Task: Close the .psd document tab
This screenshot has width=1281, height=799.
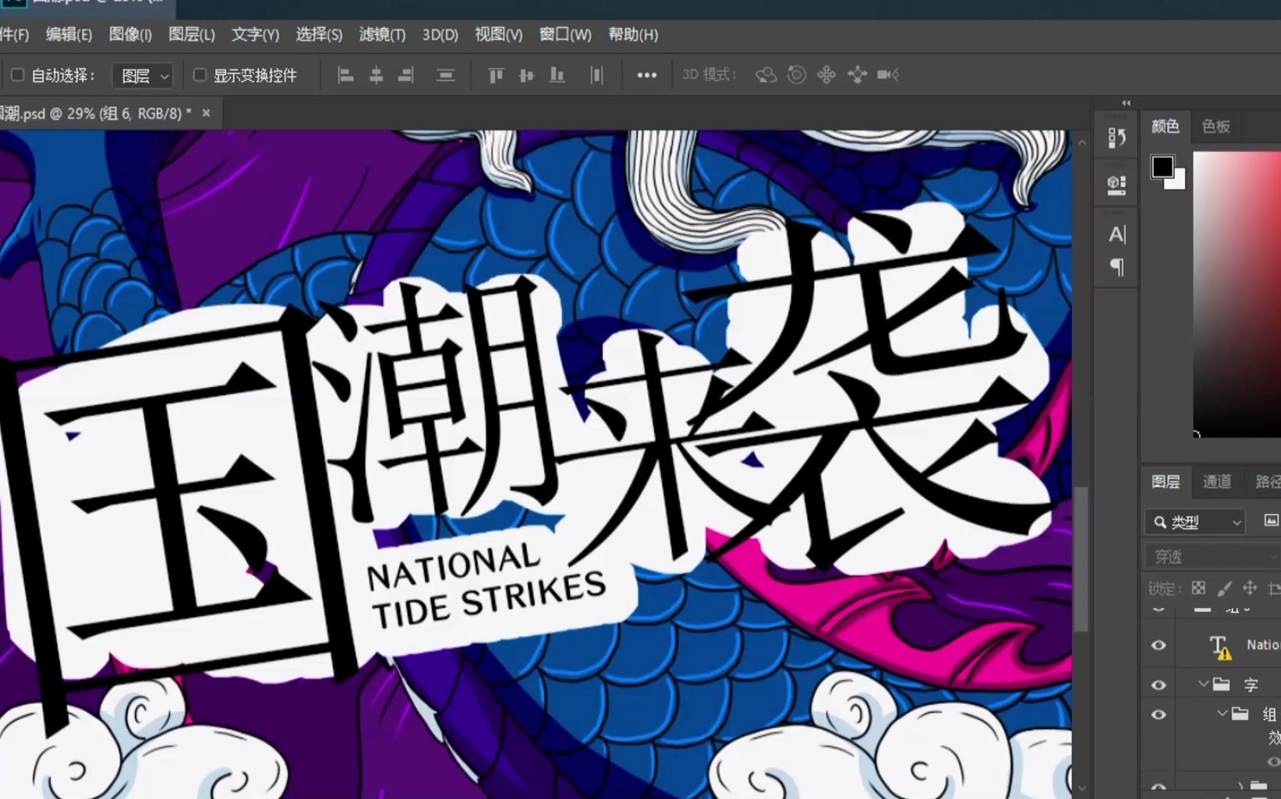Action: (207, 113)
